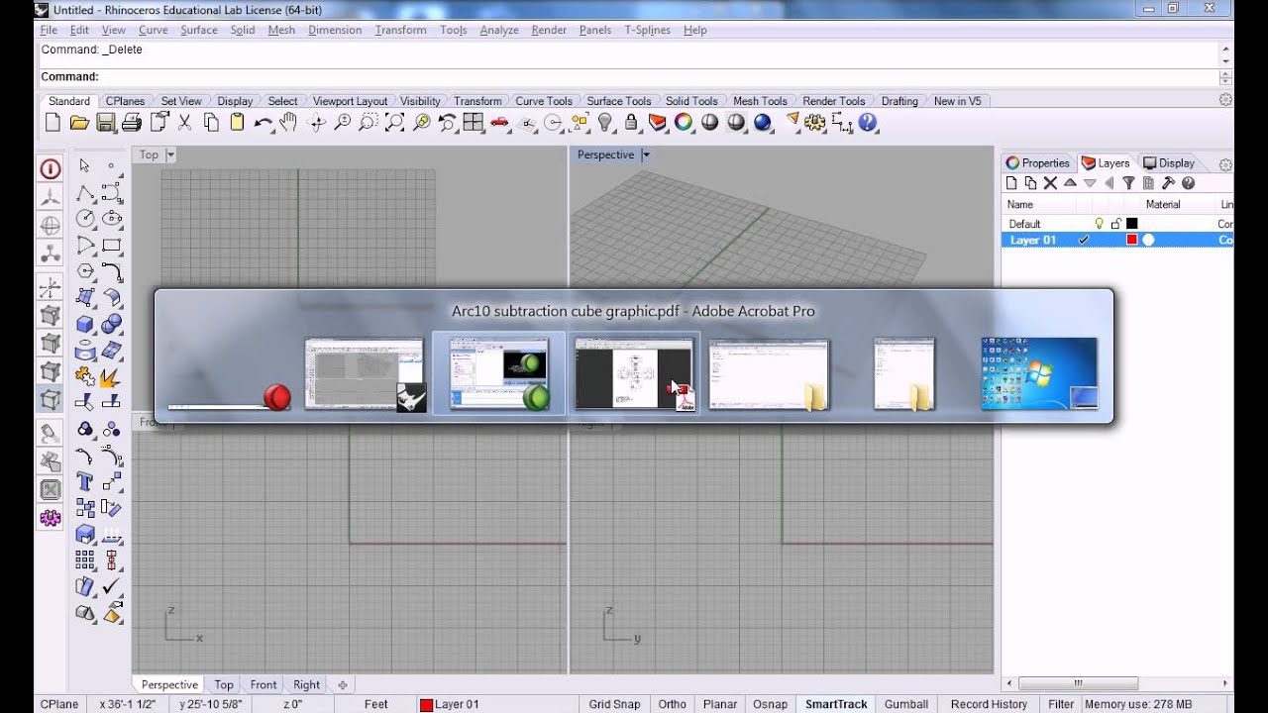Switch to the Front viewport tab at bottom
This screenshot has width=1268, height=713.
(x=264, y=684)
